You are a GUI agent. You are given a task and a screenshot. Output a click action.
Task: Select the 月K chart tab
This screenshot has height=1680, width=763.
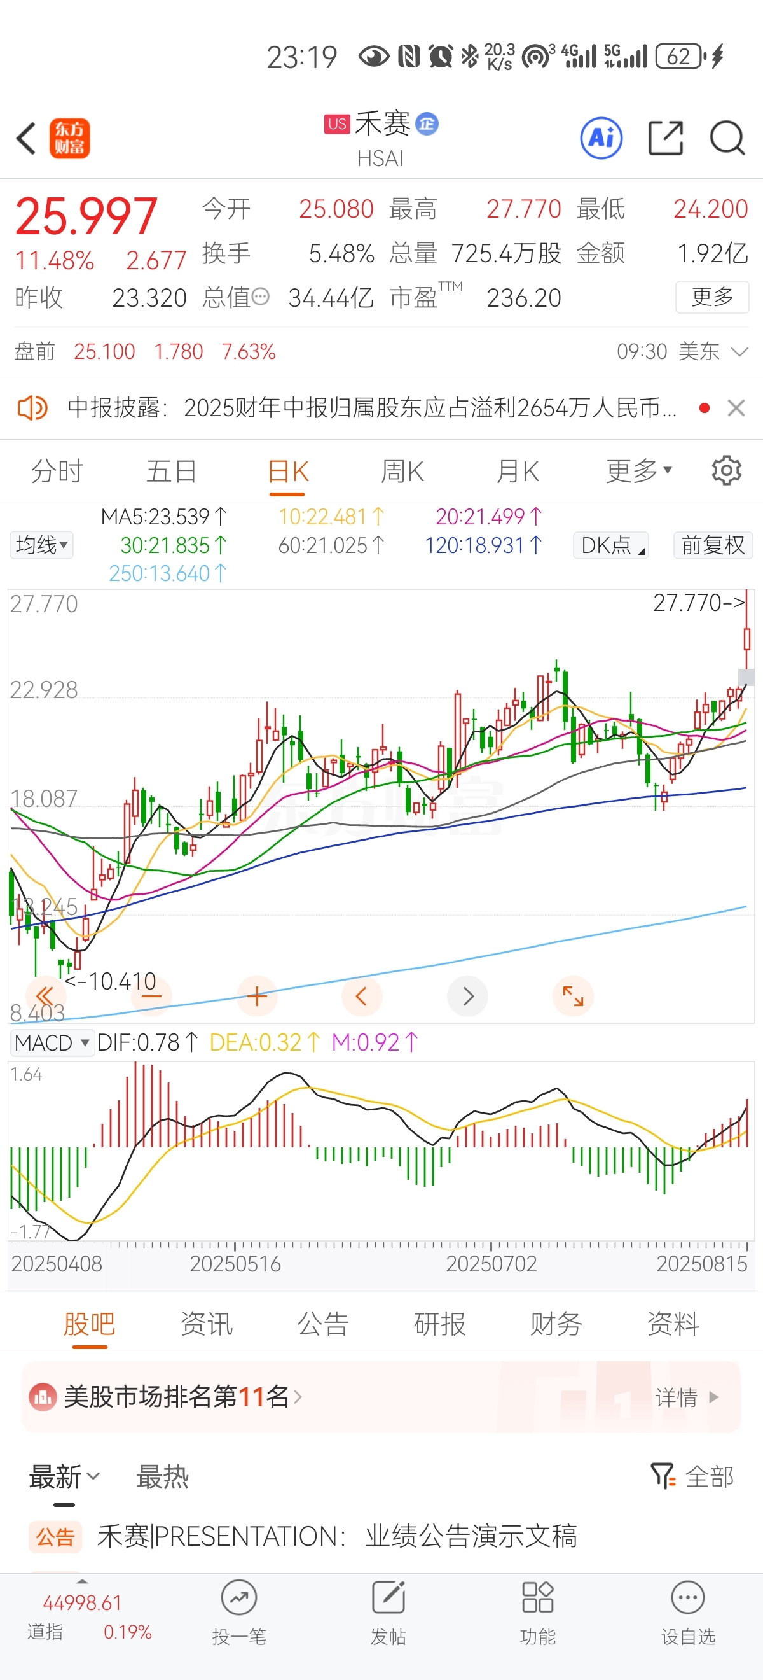(x=518, y=471)
